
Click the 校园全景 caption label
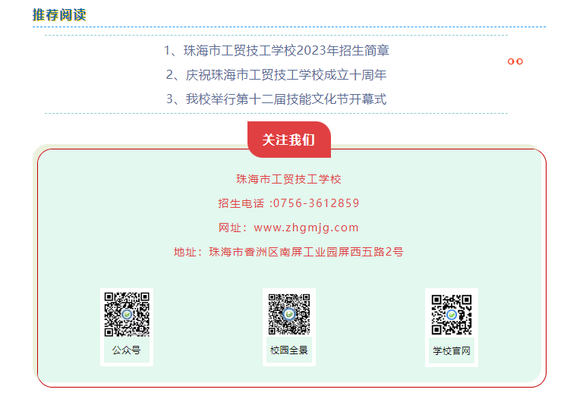pos(289,350)
